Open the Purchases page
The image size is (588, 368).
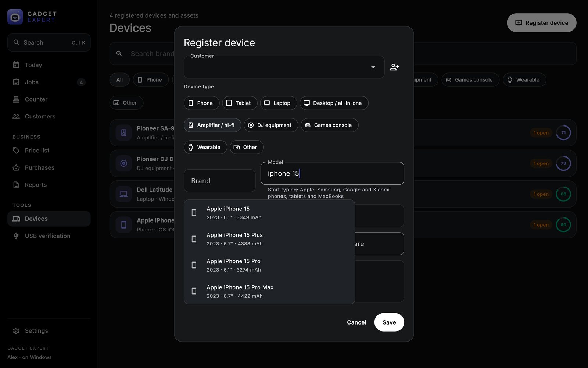pos(49,168)
